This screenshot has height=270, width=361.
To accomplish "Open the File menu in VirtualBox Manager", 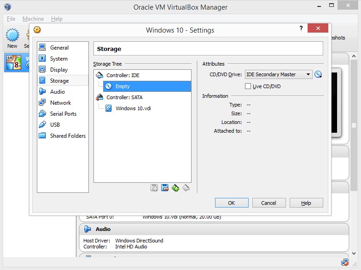I will point(11,19).
